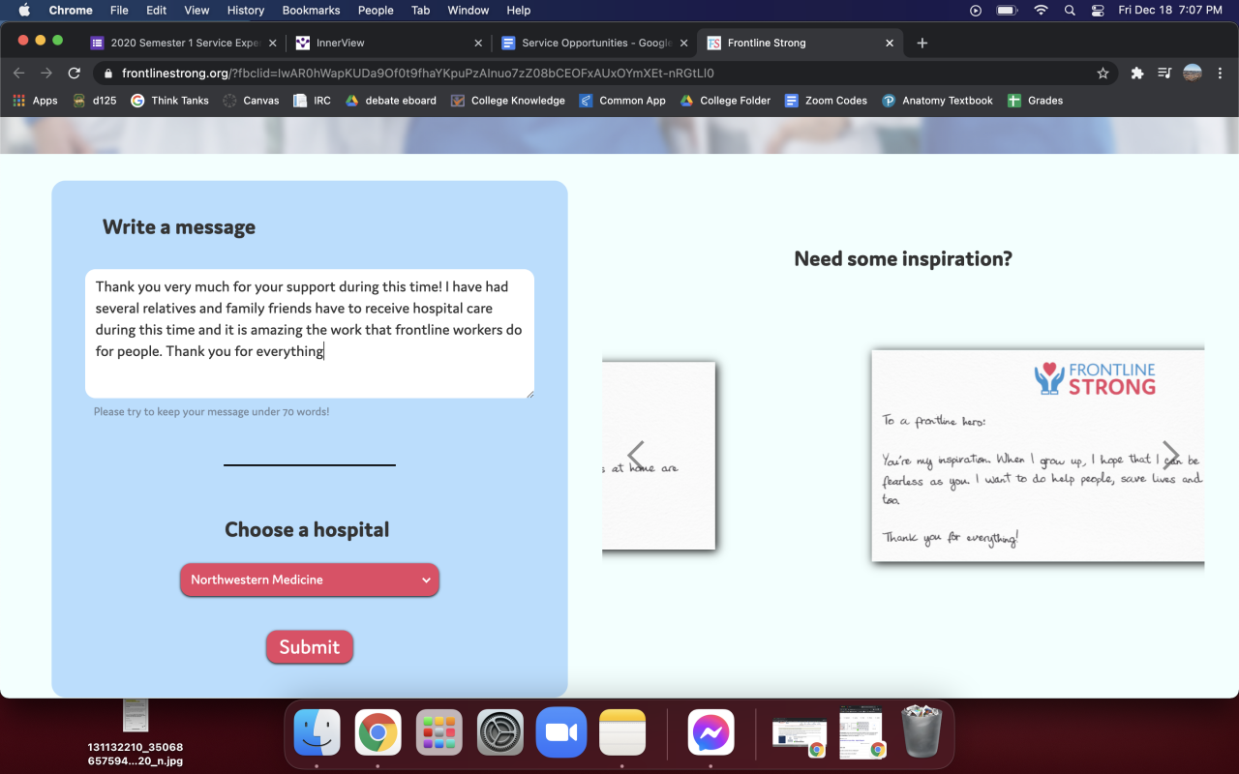Show next inspiration card with right arrow
Image resolution: width=1239 pixels, height=774 pixels.
coord(1171,455)
